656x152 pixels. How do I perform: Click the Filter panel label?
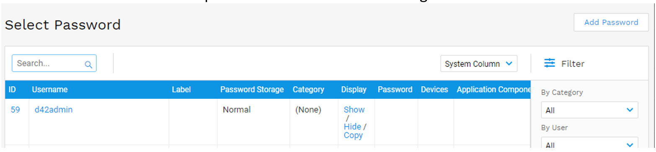point(573,64)
